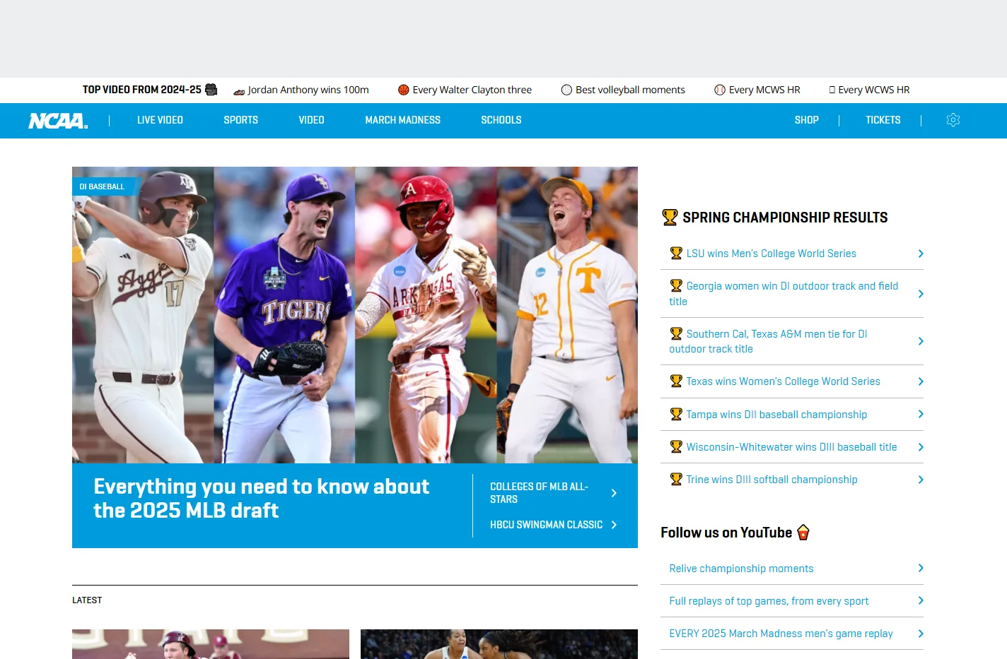Screen dimensions: 1007x659
Task: Read Wisconsin-Whitewater wins DIII baseball title
Action: click(791, 447)
